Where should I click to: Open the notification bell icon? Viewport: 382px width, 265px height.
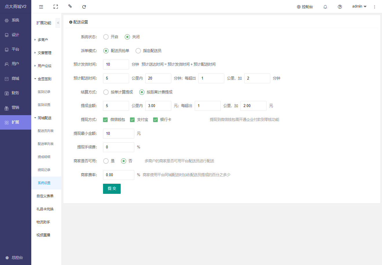pos(325,7)
